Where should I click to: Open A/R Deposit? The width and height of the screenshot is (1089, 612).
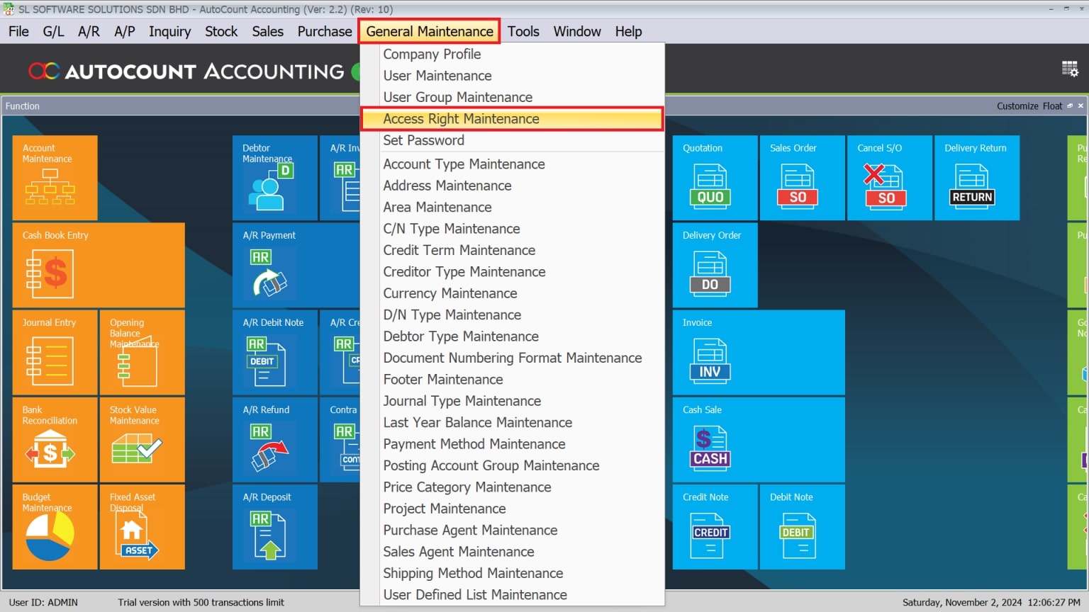[x=274, y=526]
